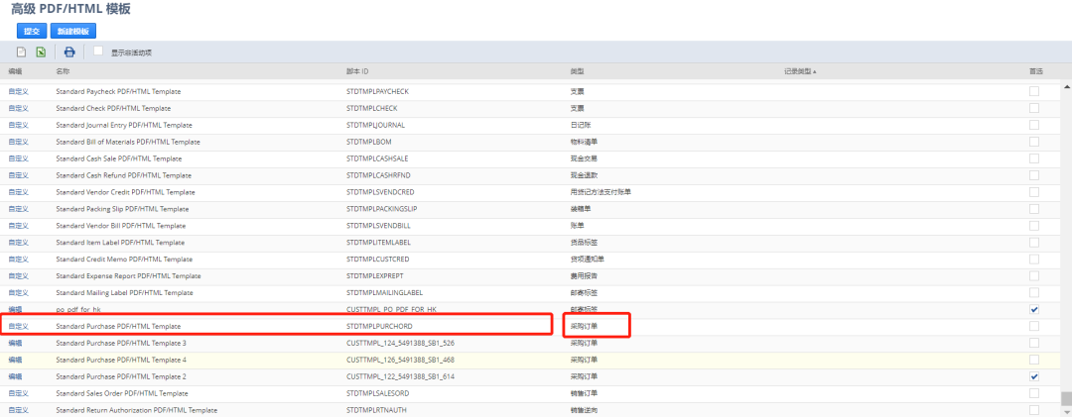Image resolution: width=1072 pixels, height=417 pixels.
Task: Customize the Standard Return Authorization template
Action: pos(19,410)
